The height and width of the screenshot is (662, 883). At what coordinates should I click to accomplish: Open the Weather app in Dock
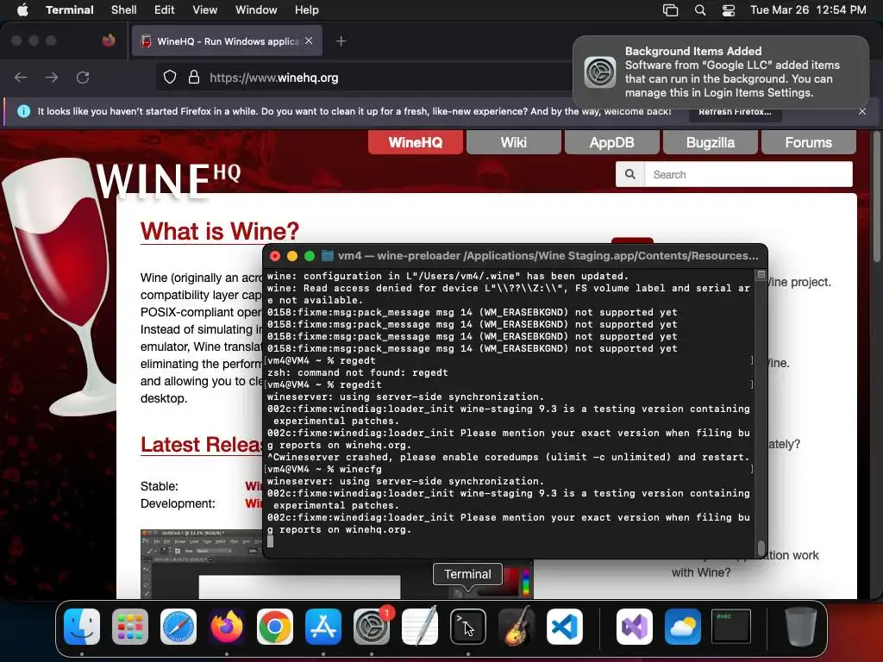click(x=683, y=626)
